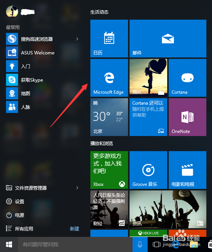Open 获取Skype app entry
The height and width of the screenshot is (252, 212).
tap(32, 80)
